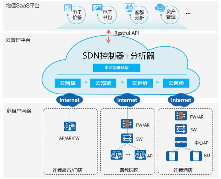Click the 中心AP device icon in 连锁酒店
The image size is (221, 179).
pos(181,142)
